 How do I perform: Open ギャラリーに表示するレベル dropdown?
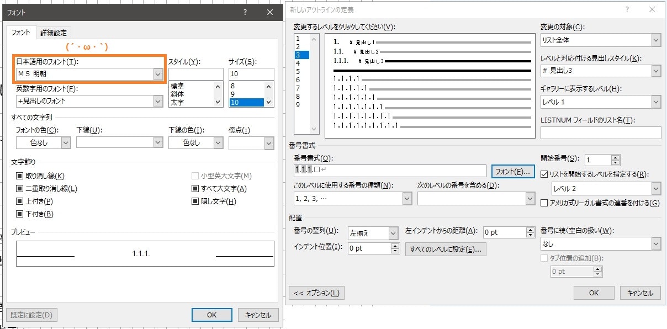[x=656, y=102]
